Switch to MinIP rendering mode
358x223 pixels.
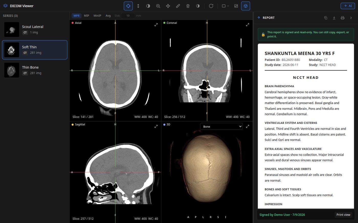coord(97,16)
